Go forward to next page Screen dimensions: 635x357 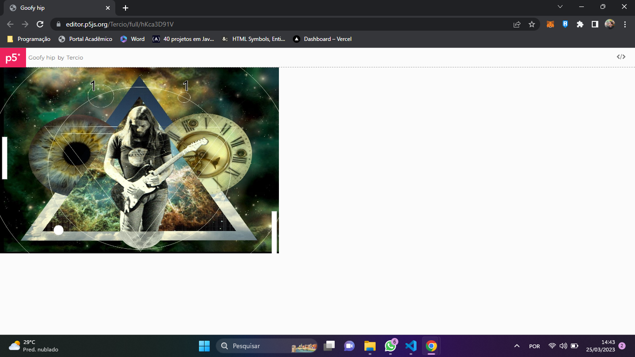coord(25,24)
